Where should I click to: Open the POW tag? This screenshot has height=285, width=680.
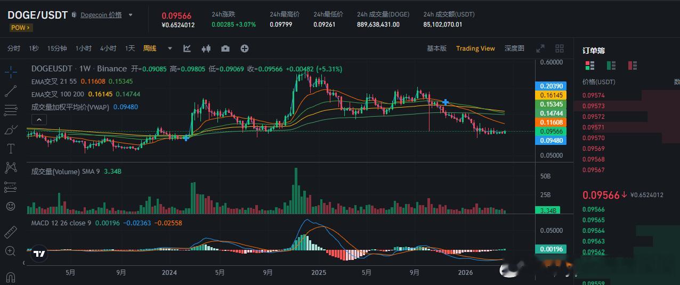20,27
